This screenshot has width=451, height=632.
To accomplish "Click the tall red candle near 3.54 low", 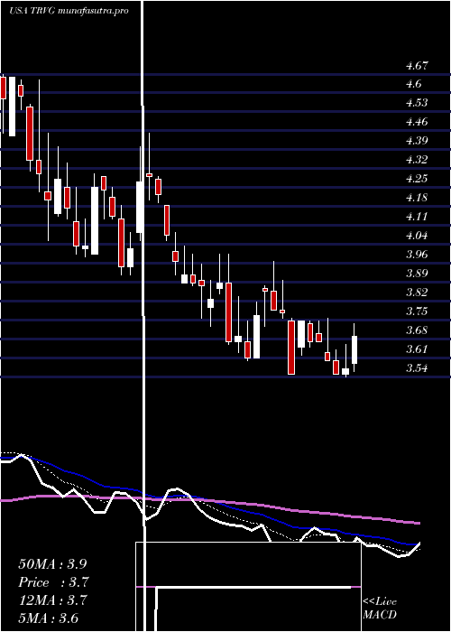I will point(291,347).
